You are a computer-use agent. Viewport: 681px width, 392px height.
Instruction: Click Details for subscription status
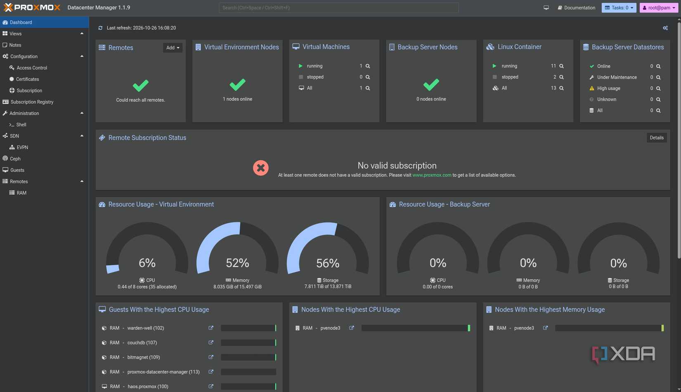pyautogui.click(x=657, y=138)
